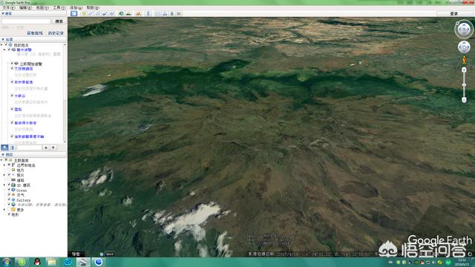Print using the printer toolbar icon
The image size is (475, 267).
click(x=165, y=13)
